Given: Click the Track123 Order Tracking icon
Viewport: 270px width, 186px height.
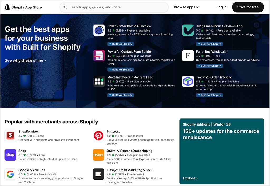Looking at the screenshot, I should 188,81.
